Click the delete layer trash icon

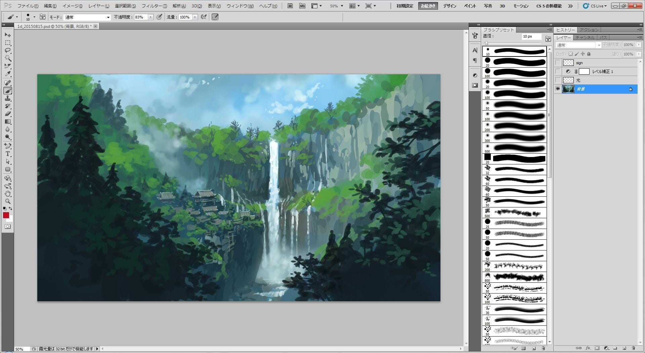pos(633,348)
